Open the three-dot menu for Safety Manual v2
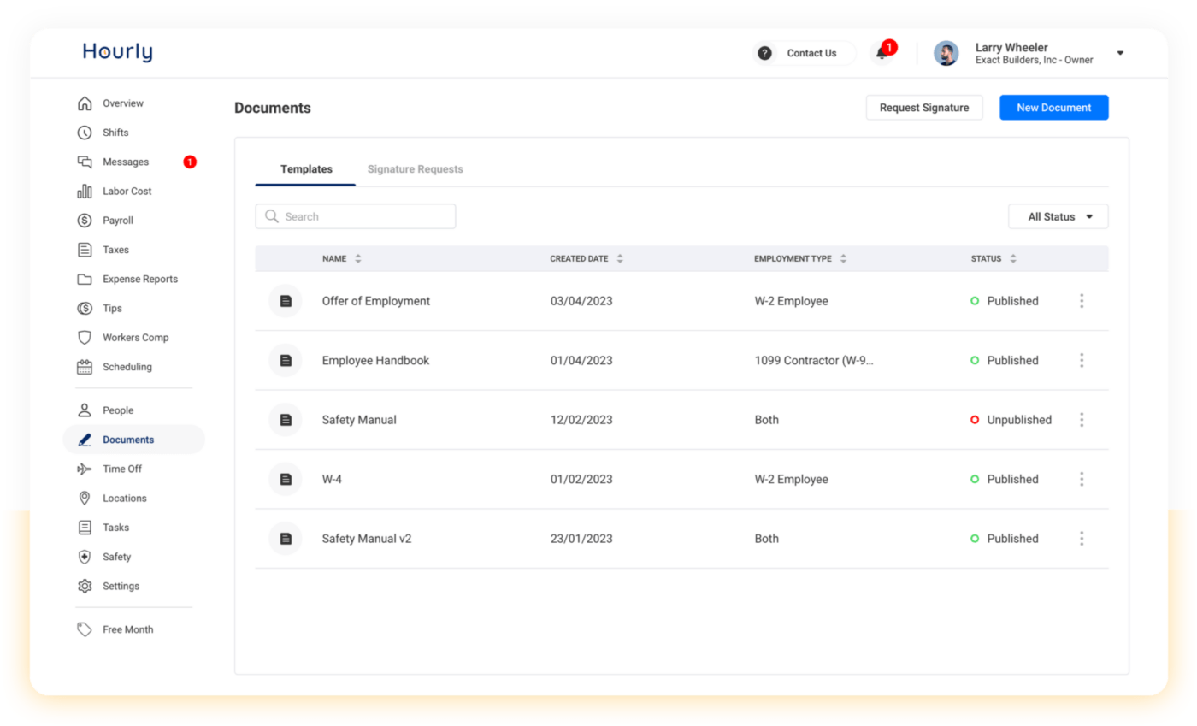Screen dimensions: 1197x726 click(1082, 539)
